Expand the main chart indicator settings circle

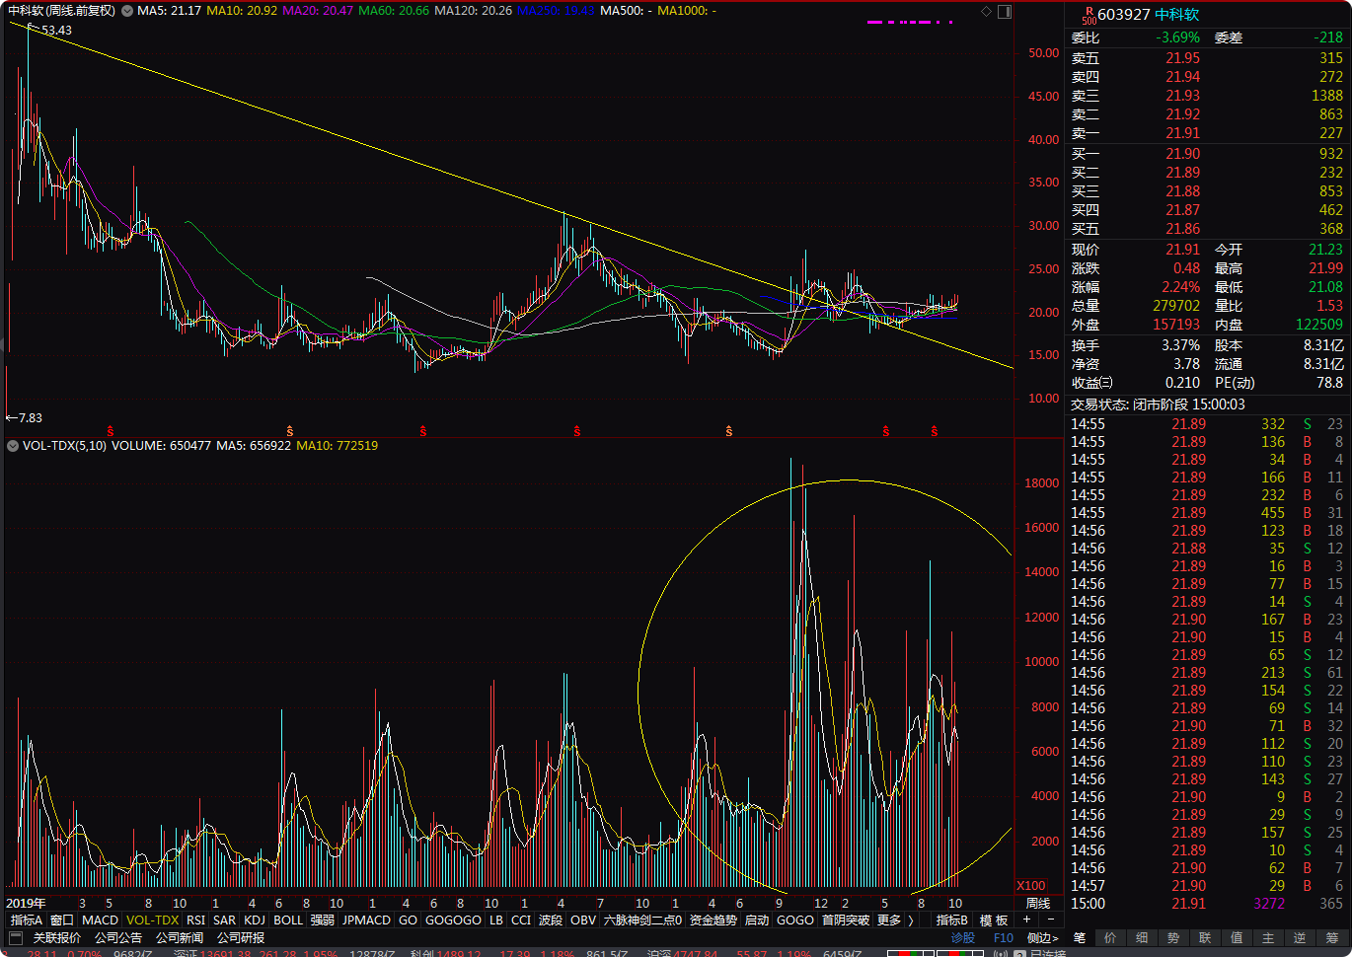tap(126, 11)
